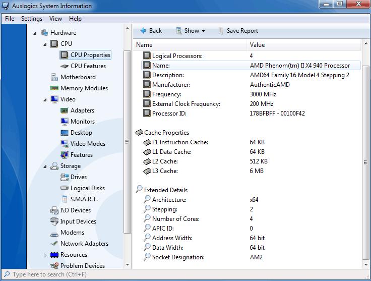This screenshot has width=371, height=281.
Task: Select the Adapters card icon
Action: click(65, 110)
